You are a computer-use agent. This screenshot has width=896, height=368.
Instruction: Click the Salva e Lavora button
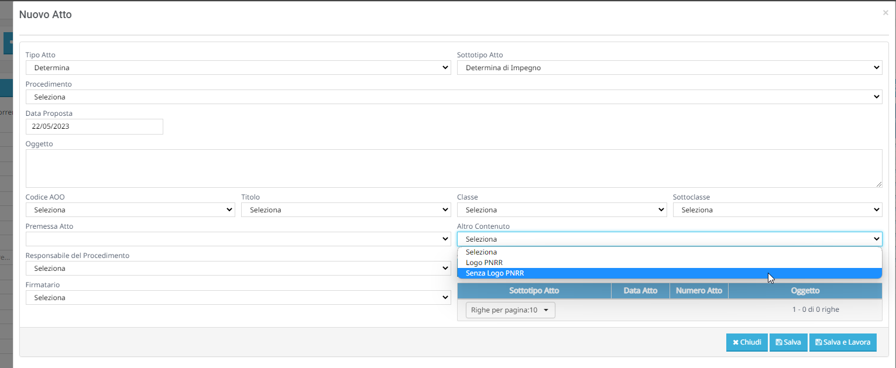tap(842, 342)
